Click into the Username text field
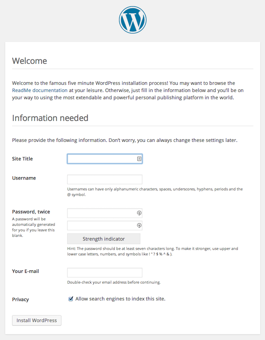Image resolution: width=265 pixels, height=340 pixels. [x=105, y=179]
